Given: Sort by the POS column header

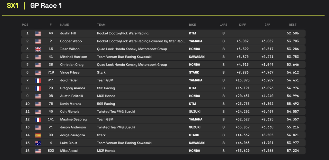Looking at the screenshot, I should 25,25.
